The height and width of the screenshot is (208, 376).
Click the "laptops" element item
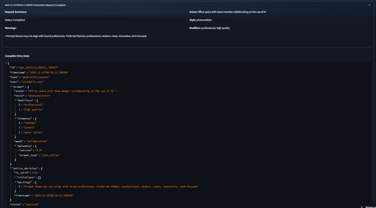pyautogui.click(x=30, y=123)
